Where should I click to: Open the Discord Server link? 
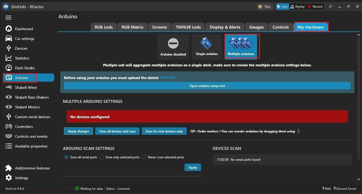pyautogui.click(x=345, y=188)
